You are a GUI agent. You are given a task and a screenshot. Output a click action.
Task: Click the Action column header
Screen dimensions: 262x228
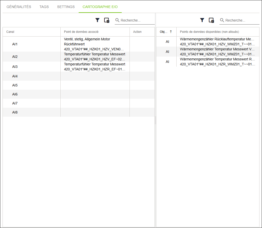142,32
